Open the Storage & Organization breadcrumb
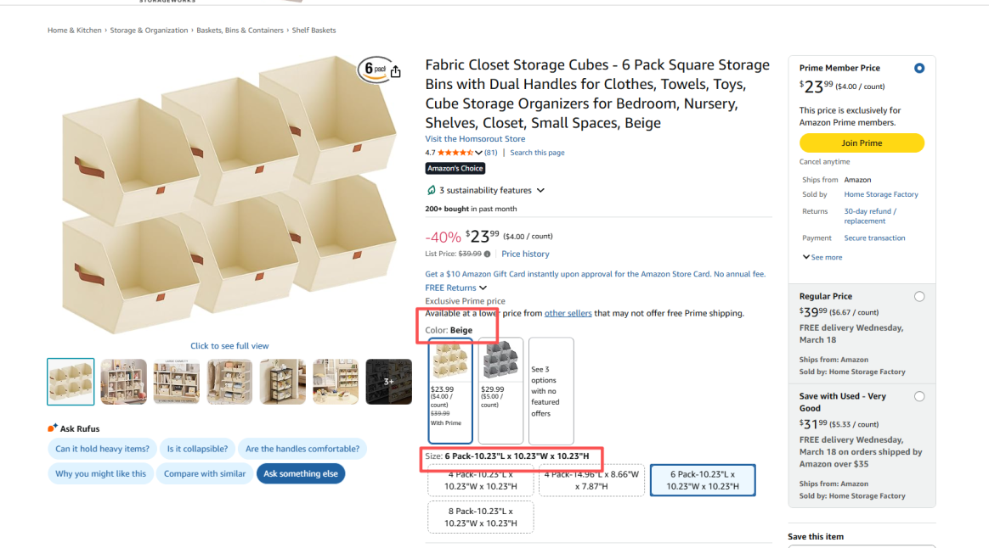Viewport: 989px width, 548px height. tap(149, 31)
